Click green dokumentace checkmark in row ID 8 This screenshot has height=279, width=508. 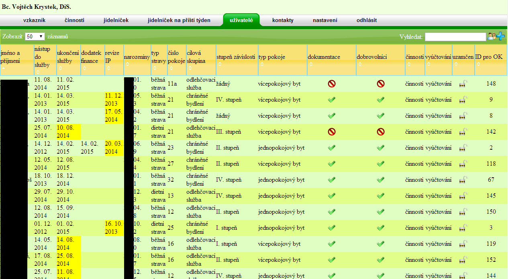pos(332,116)
